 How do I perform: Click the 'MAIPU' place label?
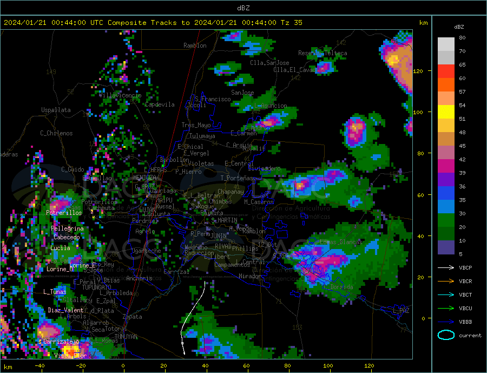pyautogui.click(x=164, y=200)
